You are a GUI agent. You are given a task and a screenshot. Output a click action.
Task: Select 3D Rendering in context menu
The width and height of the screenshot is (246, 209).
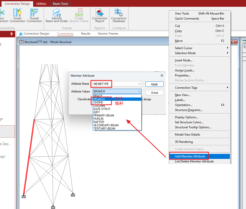[x=184, y=142]
